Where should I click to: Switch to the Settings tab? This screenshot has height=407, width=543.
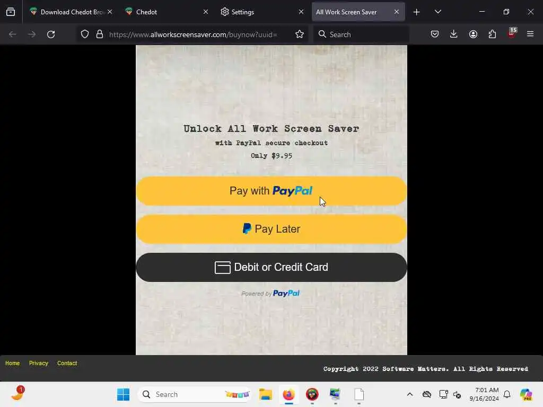point(262,12)
